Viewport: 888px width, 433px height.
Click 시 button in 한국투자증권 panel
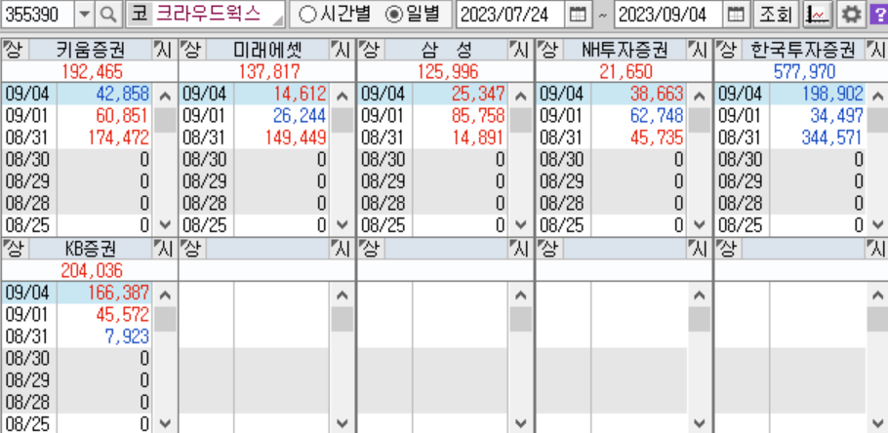click(x=876, y=51)
